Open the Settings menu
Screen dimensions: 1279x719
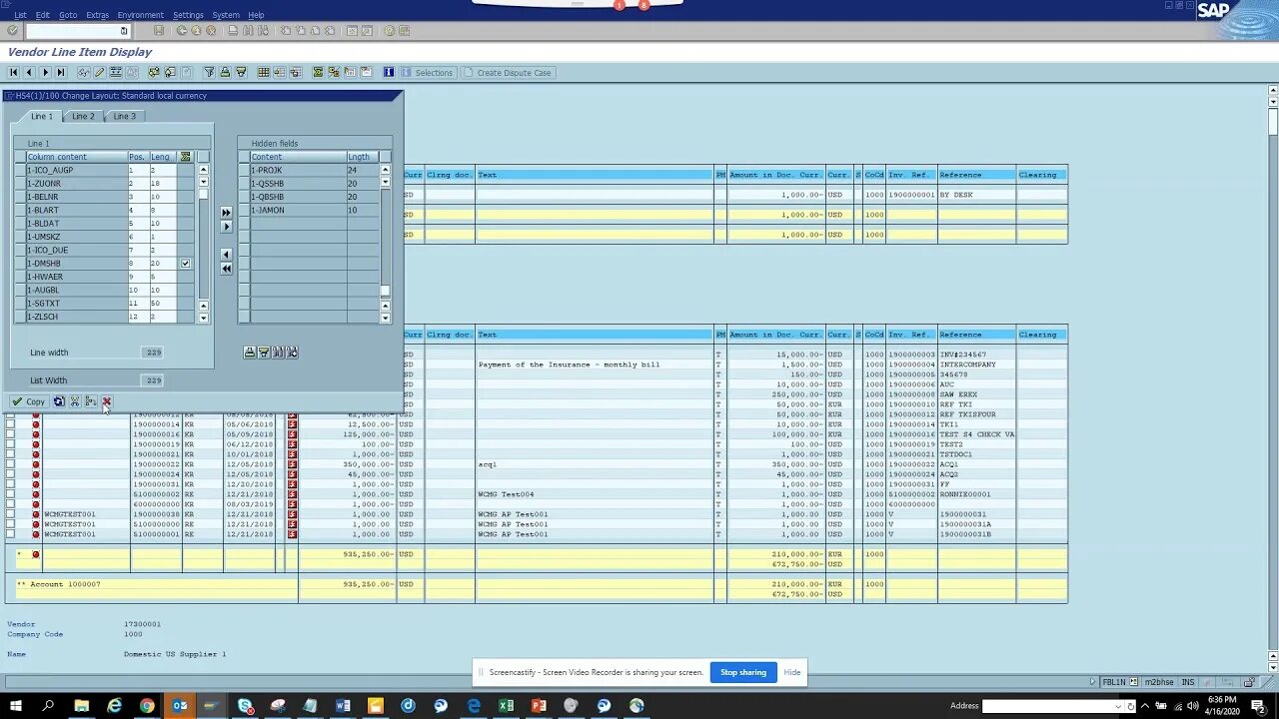click(188, 15)
